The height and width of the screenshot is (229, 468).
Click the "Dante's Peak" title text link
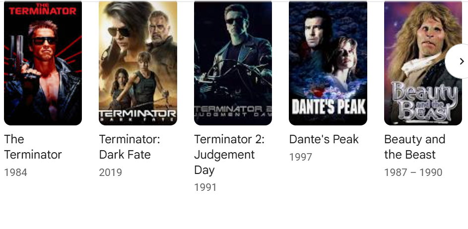click(x=324, y=139)
